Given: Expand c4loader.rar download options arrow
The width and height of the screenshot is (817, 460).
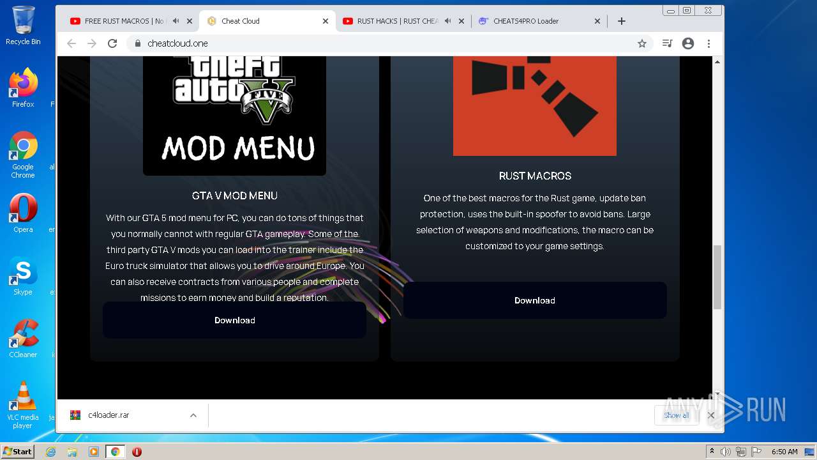Looking at the screenshot, I should pyautogui.click(x=193, y=415).
